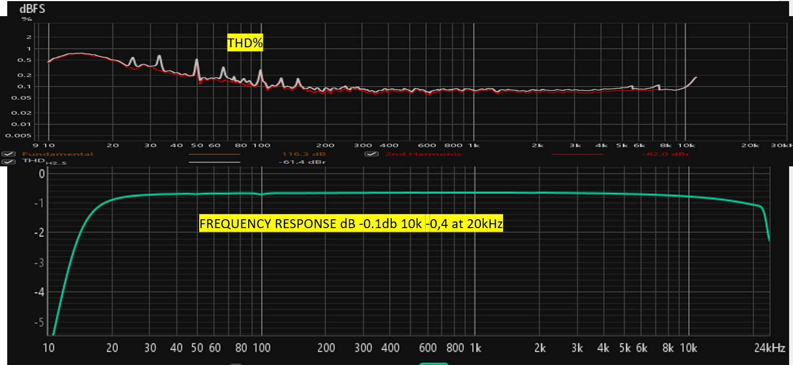Click the orange Fundamental legend line
793x365 pixels.
click(x=214, y=154)
